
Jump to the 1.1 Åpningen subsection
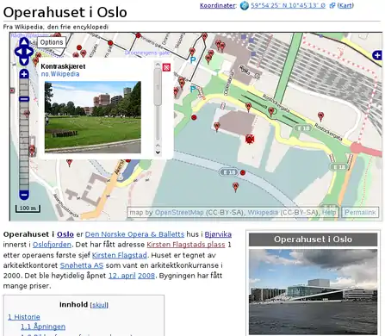43,327
